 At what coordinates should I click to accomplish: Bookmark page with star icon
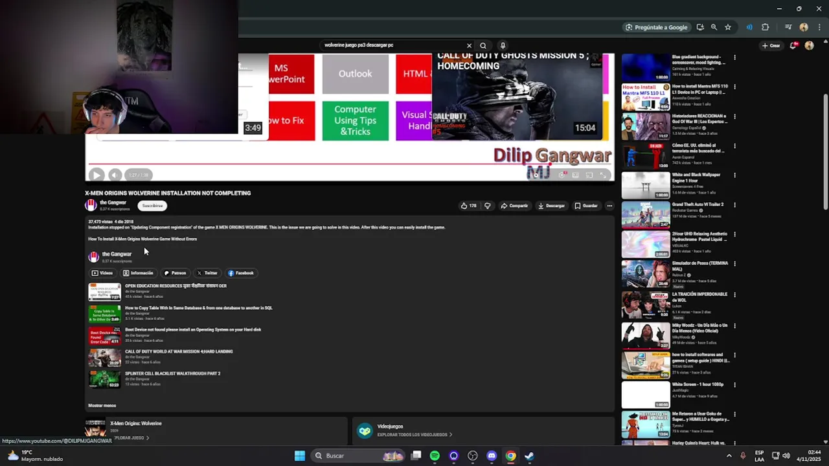[728, 27]
